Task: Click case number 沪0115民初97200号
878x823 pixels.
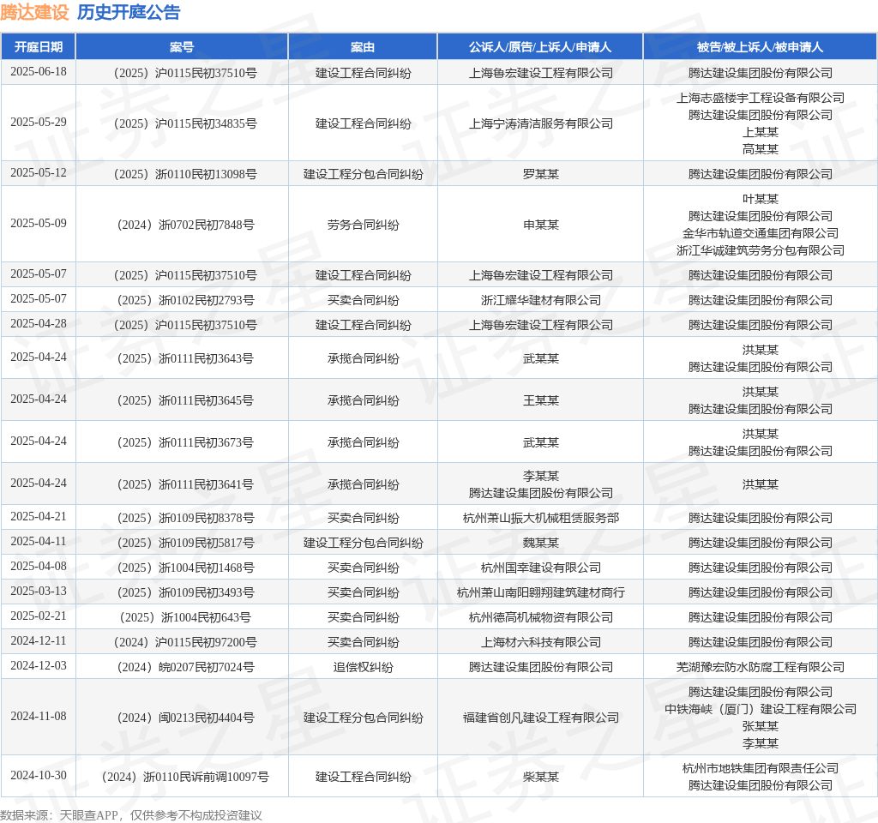Action: (185, 642)
